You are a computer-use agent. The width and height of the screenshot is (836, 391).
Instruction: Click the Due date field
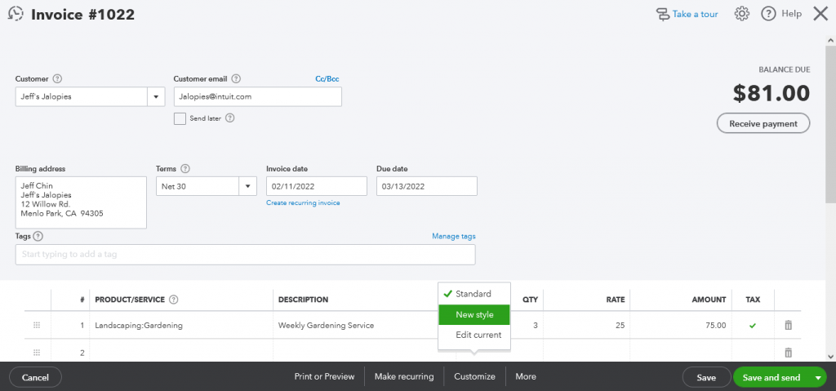coord(426,186)
